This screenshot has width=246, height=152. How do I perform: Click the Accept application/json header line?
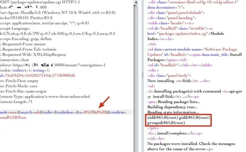tap(44, 23)
